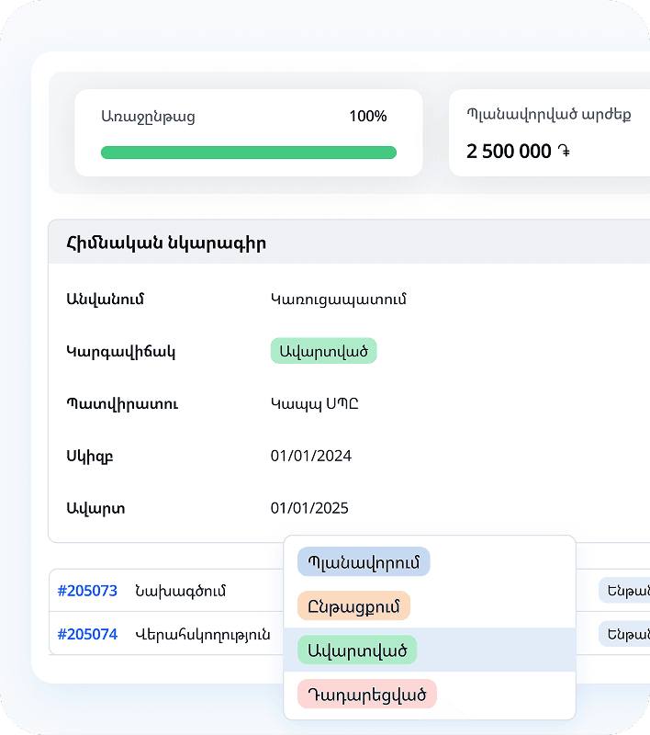Click the green progress bar
The height and width of the screenshot is (735, 650).
pyautogui.click(x=248, y=152)
